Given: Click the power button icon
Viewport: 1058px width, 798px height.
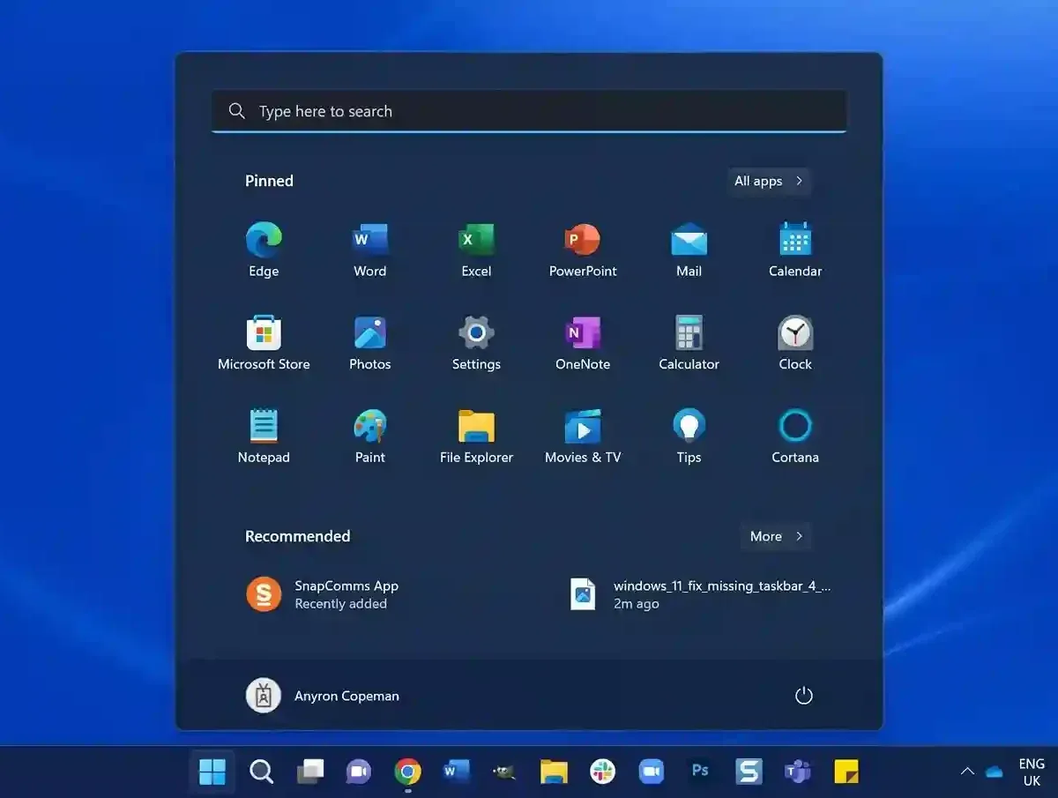Looking at the screenshot, I should point(803,696).
